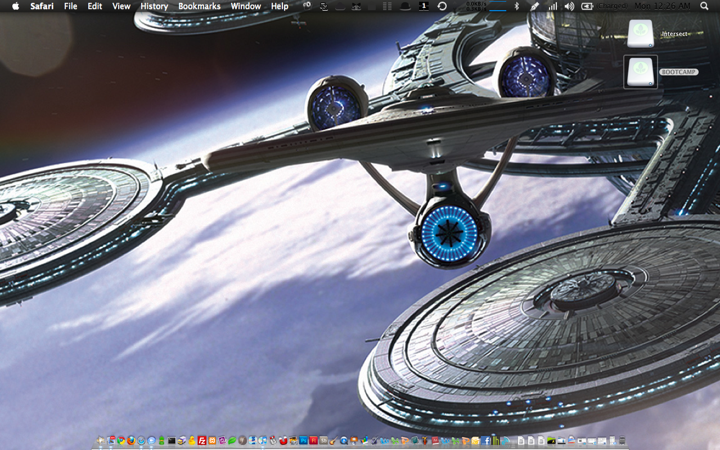Viewport: 720px width, 450px height.
Task: Launch Cyberduck yellow duck icon
Action: pos(192,440)
